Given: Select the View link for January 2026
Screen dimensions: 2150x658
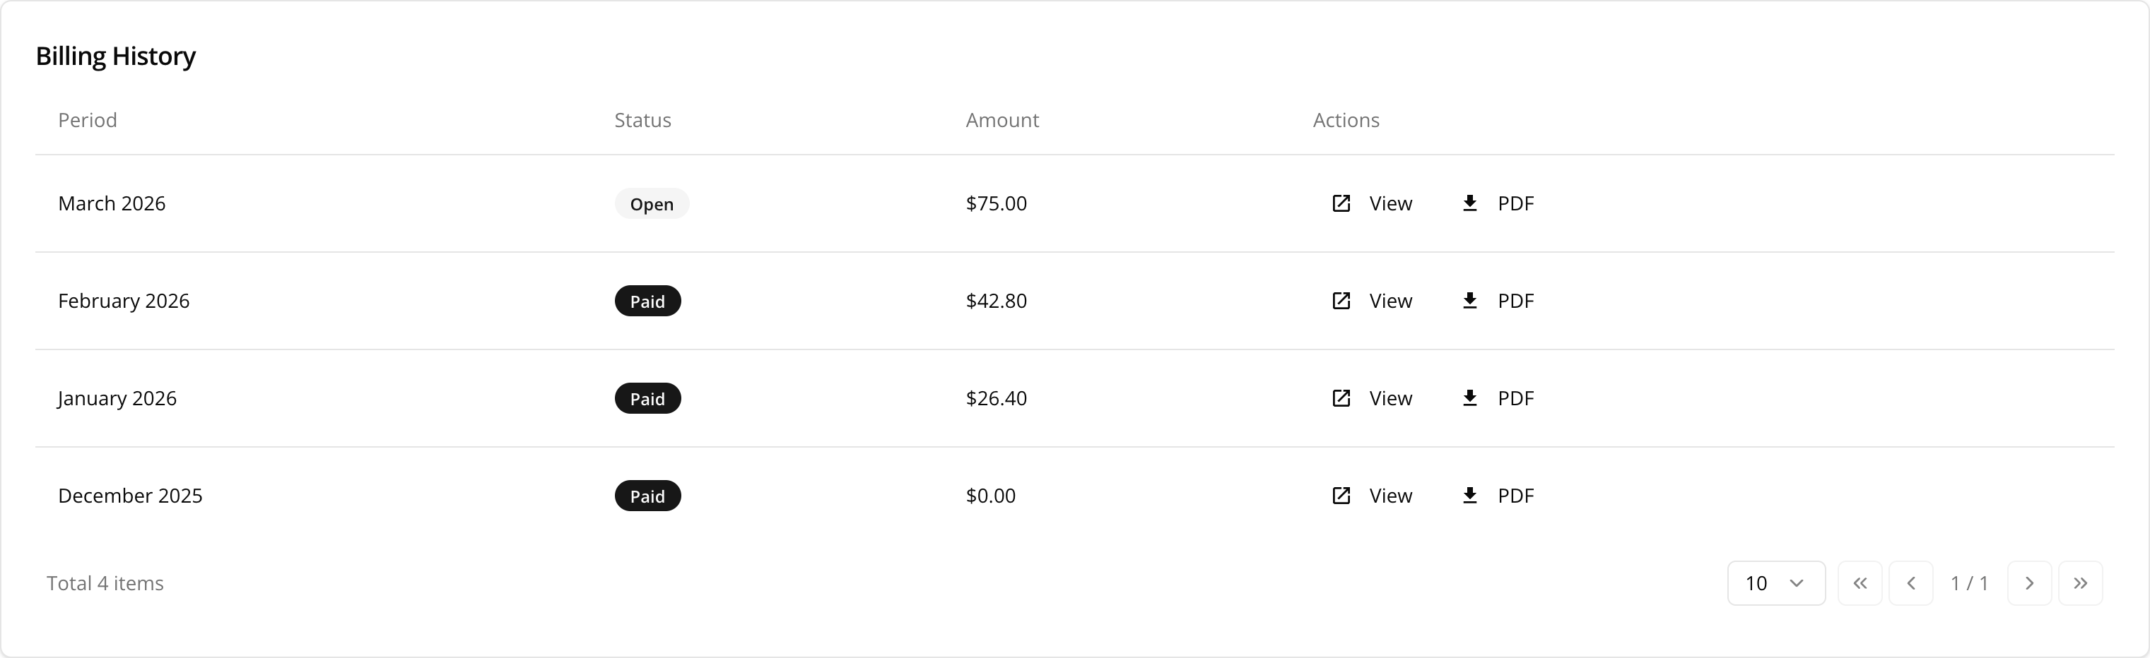Looking at the screenshot, I should (1390, 397).
